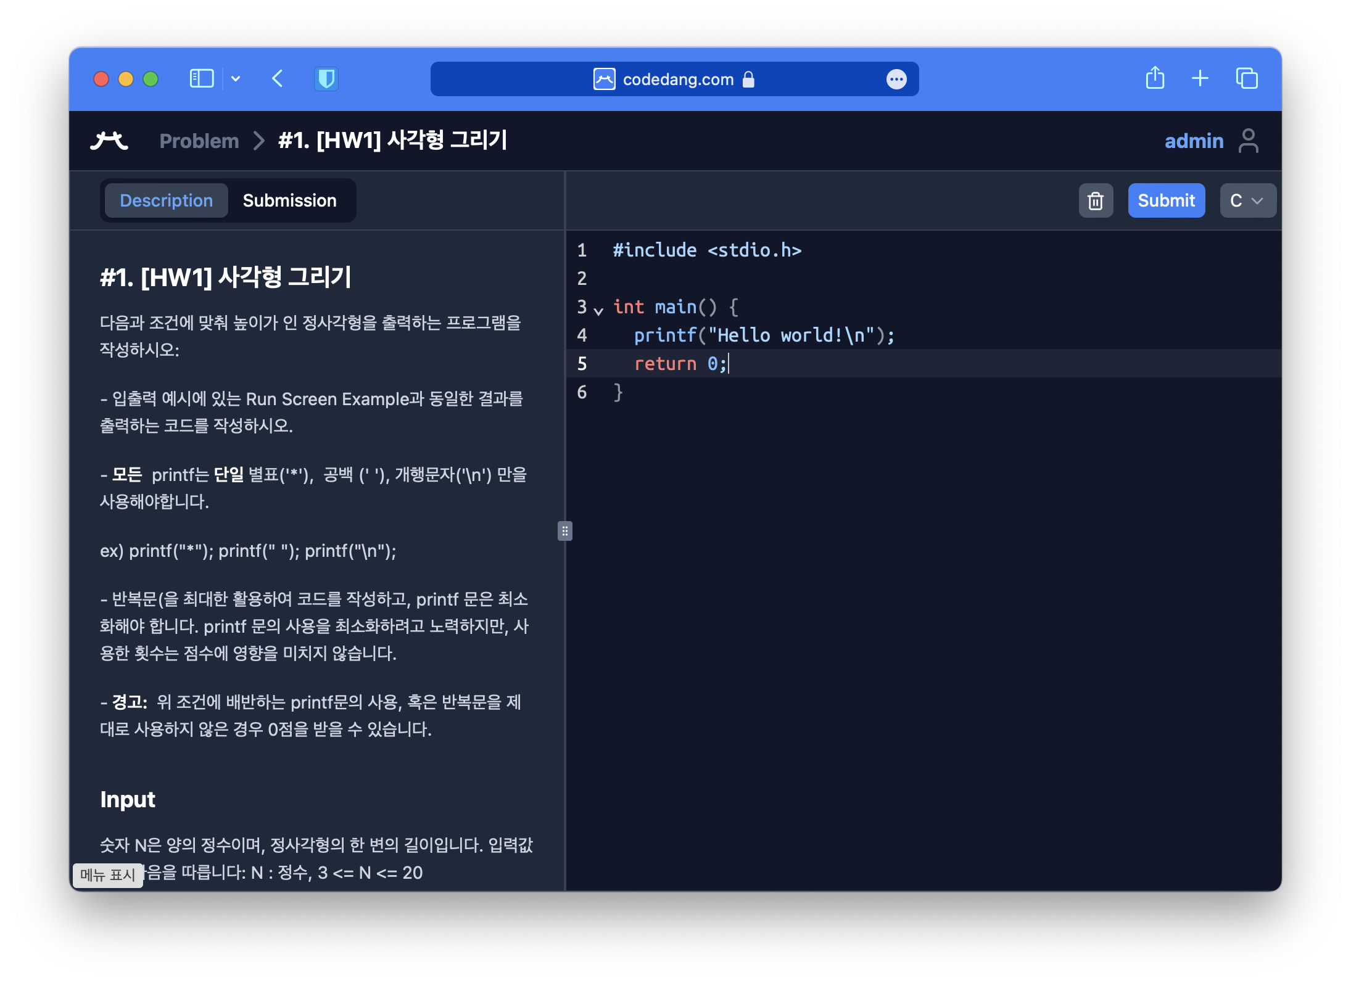1351x983 pixels.
Task: Show tab overview icon
Action: coord(1247,78)
